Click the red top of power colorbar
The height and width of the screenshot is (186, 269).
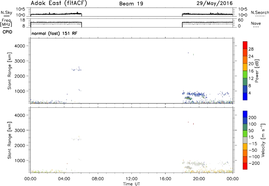[245, 45]
